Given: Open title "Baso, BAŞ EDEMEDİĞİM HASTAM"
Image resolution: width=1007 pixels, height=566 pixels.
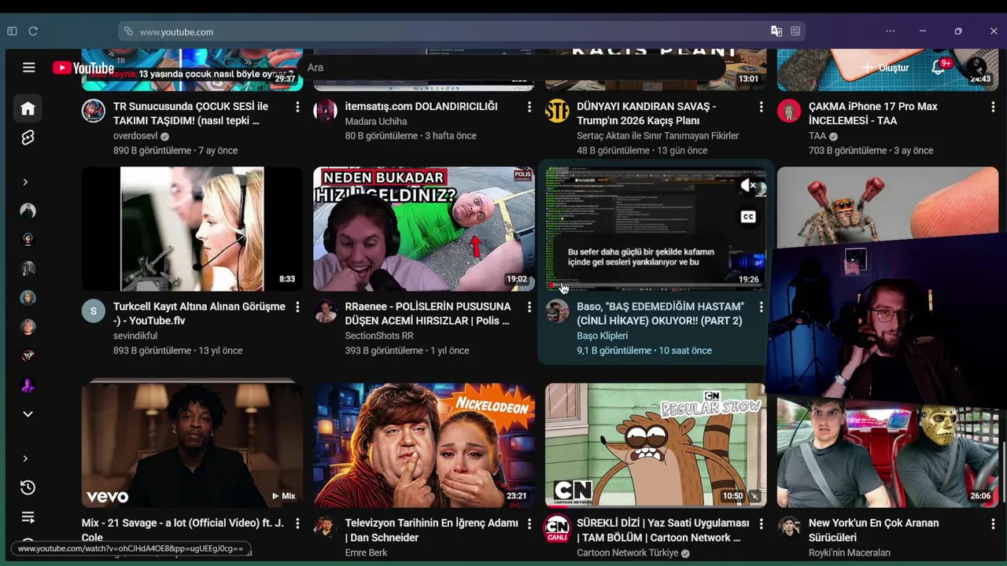Looking at the screenshot, I should pyautogui.click(x=660, y=314).
